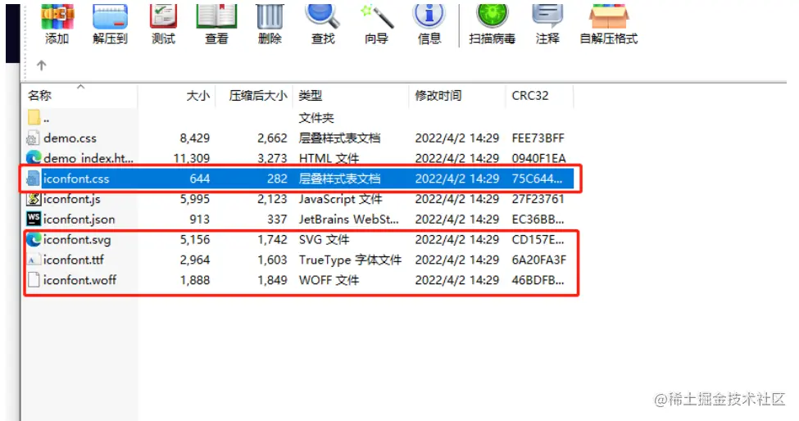Select the demo.css file name
The width and height of the screenshot is (799, 421).
(70, 138)
